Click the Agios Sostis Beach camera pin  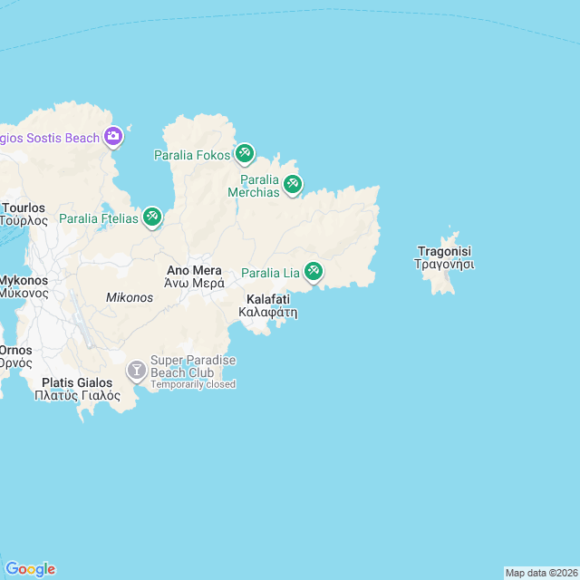113,137
